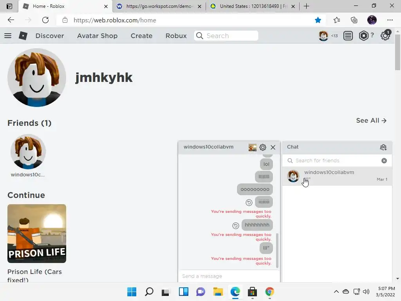Click the Prison Life (Cars fixed!) title
The height and width of the screenshot is (301, 401).
34,275
